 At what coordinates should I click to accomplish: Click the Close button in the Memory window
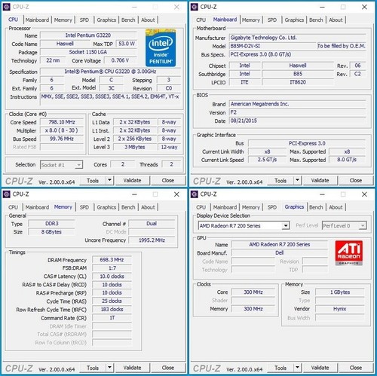coord(168,368)
